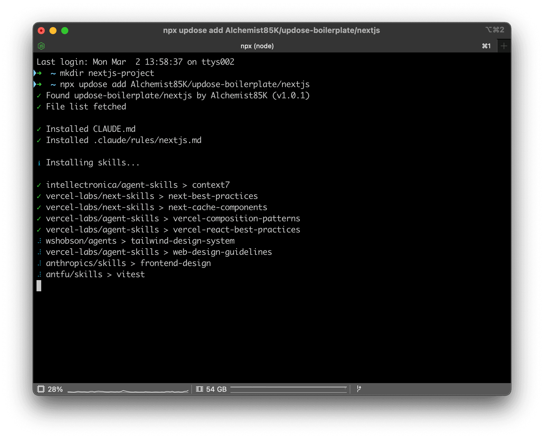Select the npx (node) tab
This screenshot has height=439, width=544.
[257, 46]
